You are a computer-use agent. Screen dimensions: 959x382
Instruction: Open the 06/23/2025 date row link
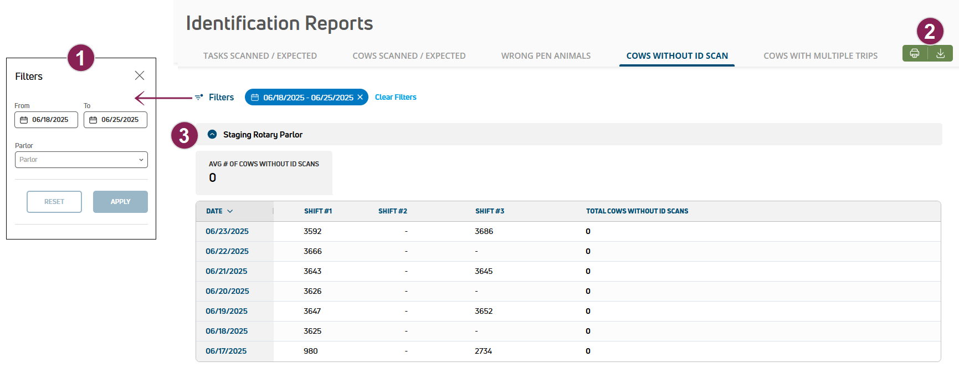227,231
